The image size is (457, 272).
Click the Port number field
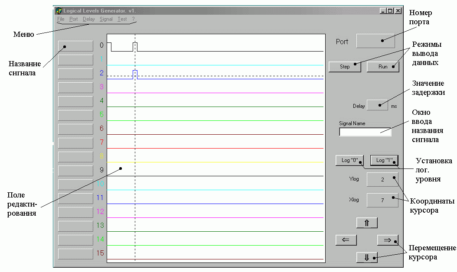click(375, 41)
